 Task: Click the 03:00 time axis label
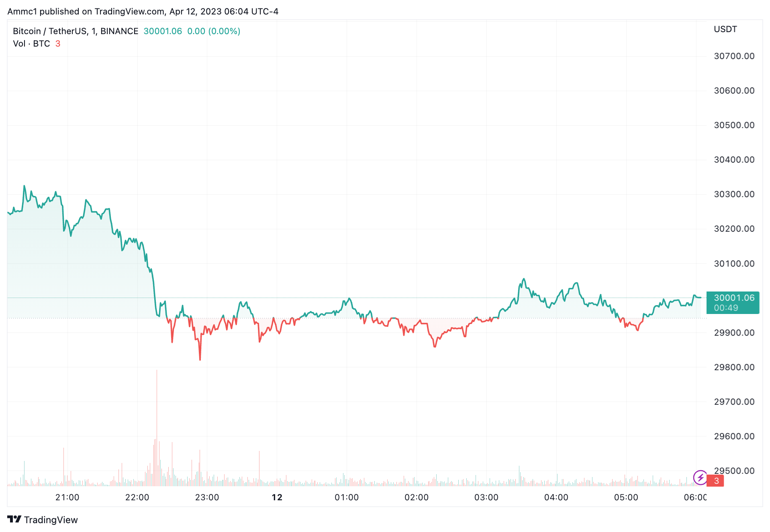486,497
